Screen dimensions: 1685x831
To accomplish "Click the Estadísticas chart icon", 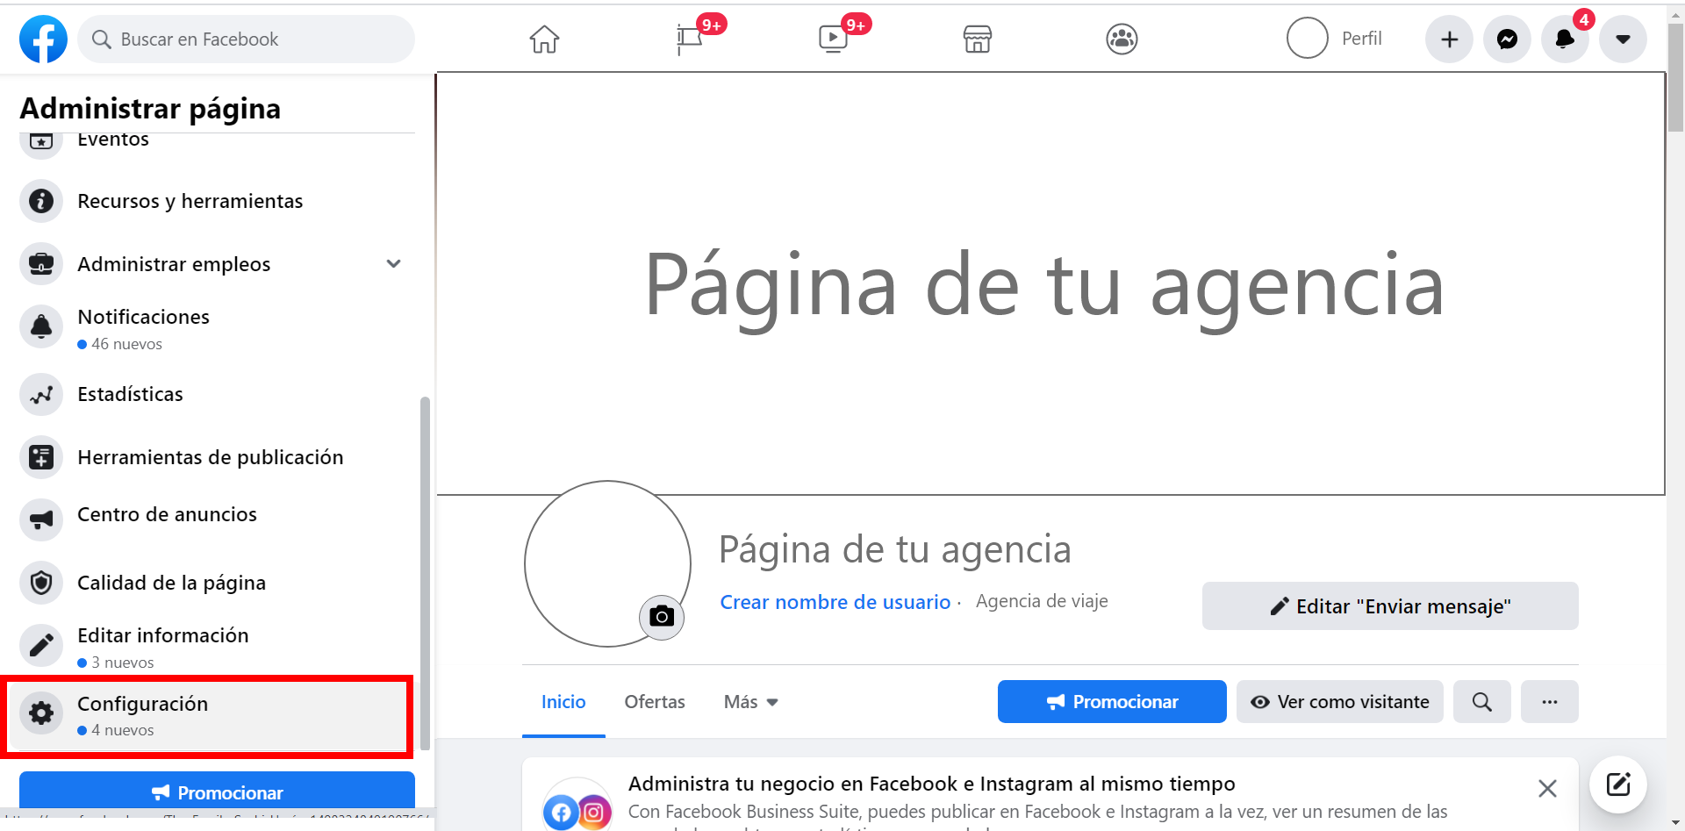I will pyautogui.click(x=41, y=394).
